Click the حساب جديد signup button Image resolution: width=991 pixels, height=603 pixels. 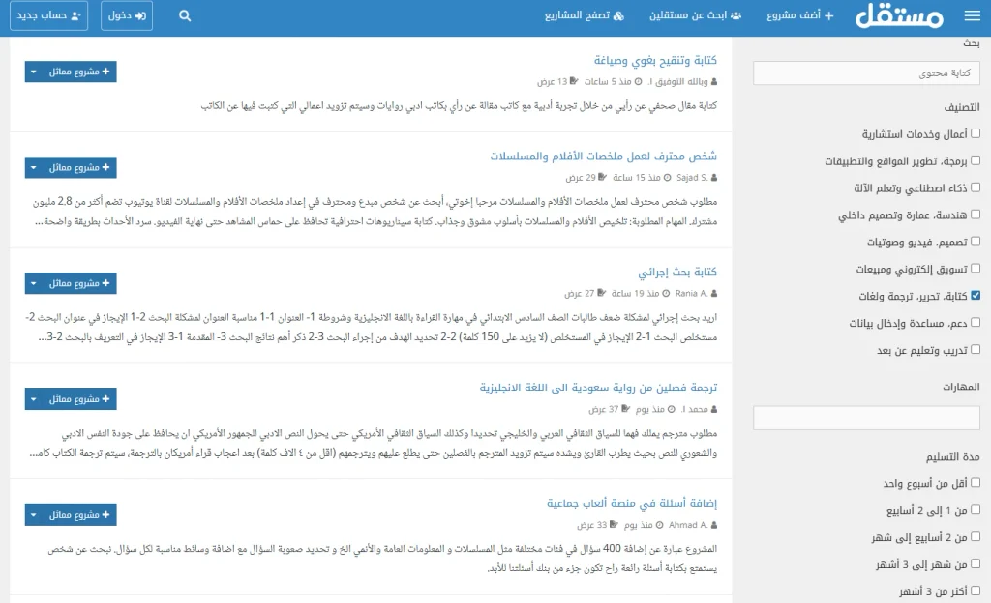[x=48, y=15]
